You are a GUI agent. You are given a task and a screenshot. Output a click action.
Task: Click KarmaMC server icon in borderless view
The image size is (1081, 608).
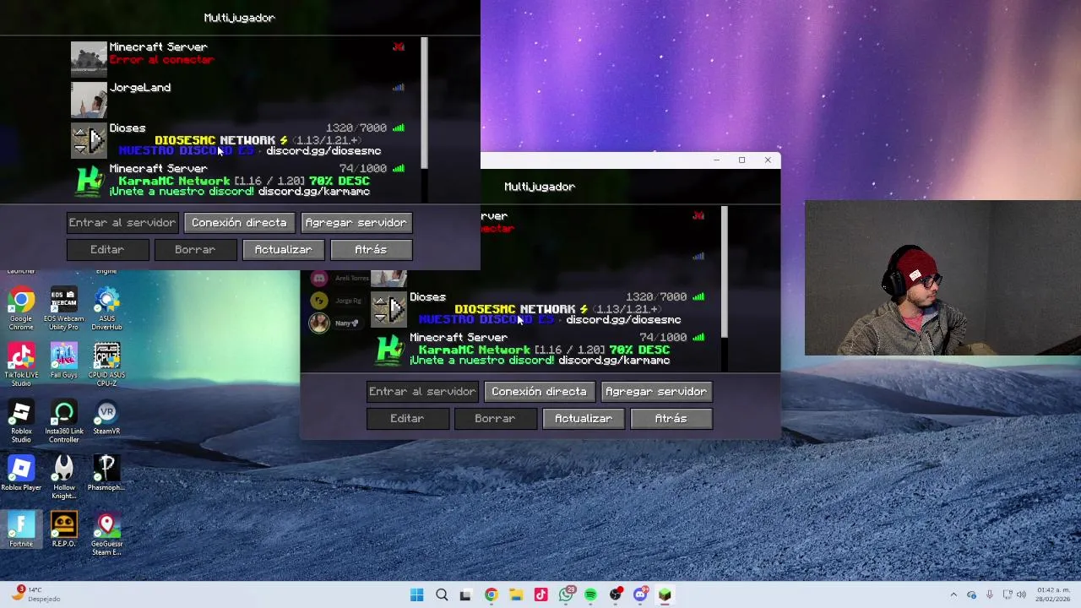click(89, 180)
